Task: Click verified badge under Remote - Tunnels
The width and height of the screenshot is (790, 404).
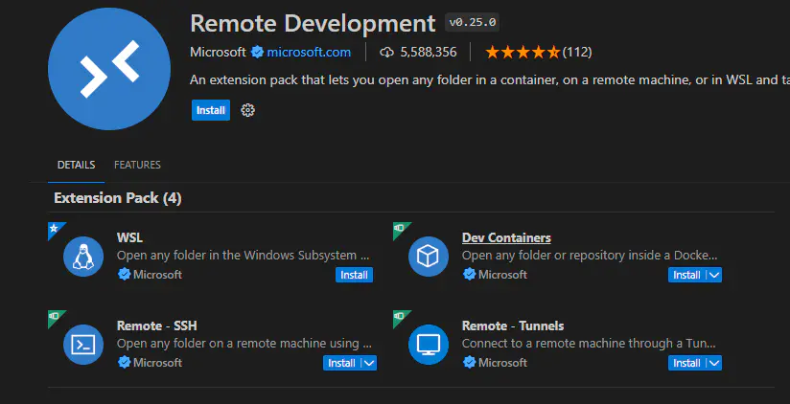Action: pyautogui.click(x=469, y=362)
